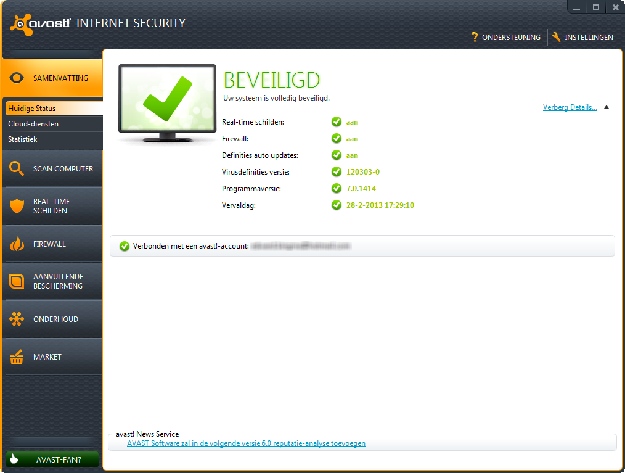Open Aanvullende Bescherming section
625x473 pixels.
52,281
